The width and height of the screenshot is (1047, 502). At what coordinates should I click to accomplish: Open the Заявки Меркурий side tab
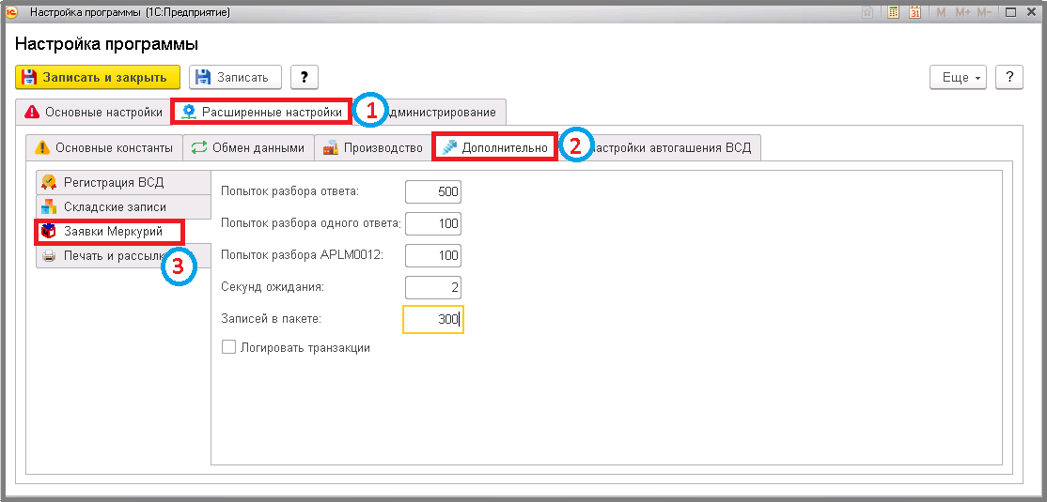110,231
